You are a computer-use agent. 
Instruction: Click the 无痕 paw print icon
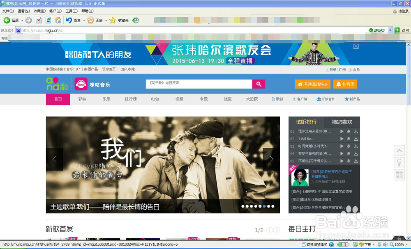pyautogui.click(x=91, y=20)
